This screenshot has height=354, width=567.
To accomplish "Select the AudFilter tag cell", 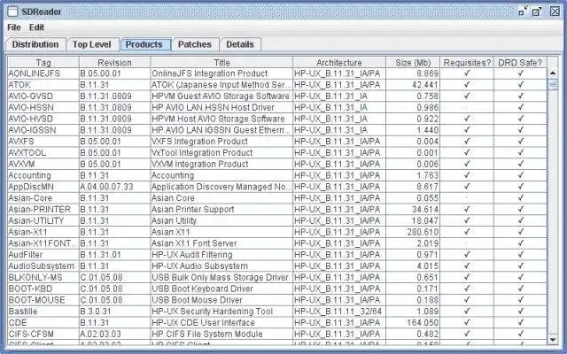I will pyautogui.click(x=43, y=255).
